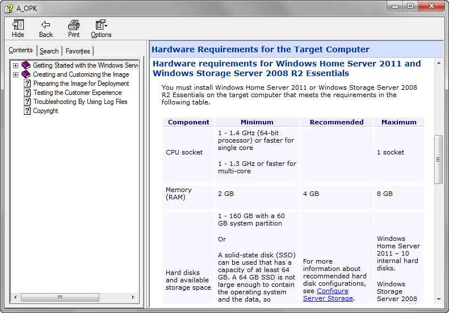Click the purple book icon for Getting Started
This screenshot has height=313, width=449.
click(x=26, y=65)
